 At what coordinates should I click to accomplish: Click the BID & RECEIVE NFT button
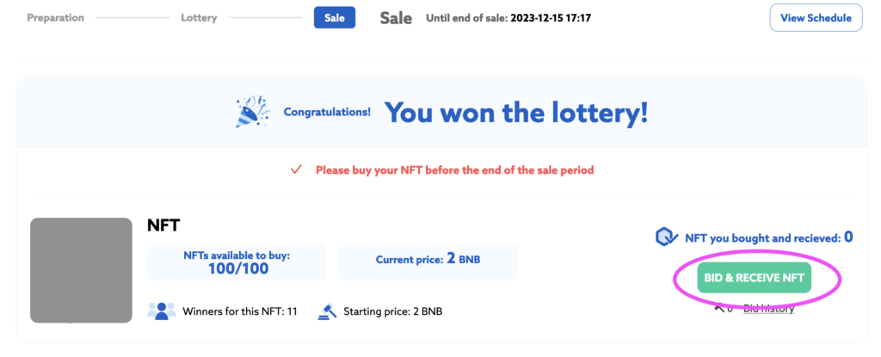754,278
